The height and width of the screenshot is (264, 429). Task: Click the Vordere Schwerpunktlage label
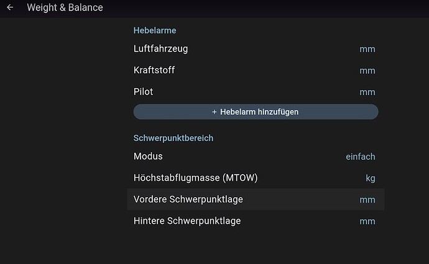[188, 199]
